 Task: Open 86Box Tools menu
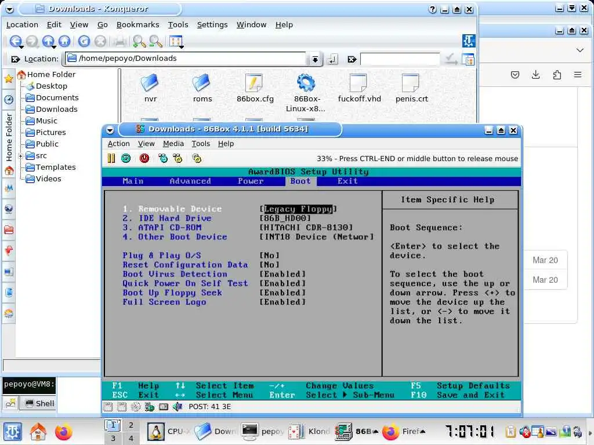click(200, 144)
